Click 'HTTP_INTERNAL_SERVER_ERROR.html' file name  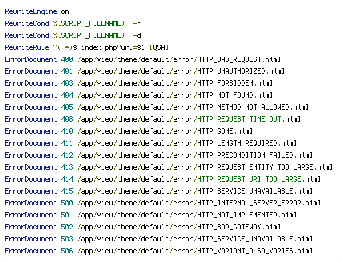tap(259, 203)
